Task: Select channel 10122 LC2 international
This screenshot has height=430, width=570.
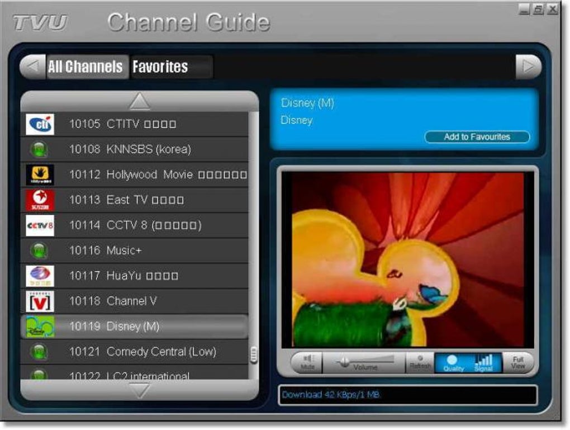Action: point(135,373)
